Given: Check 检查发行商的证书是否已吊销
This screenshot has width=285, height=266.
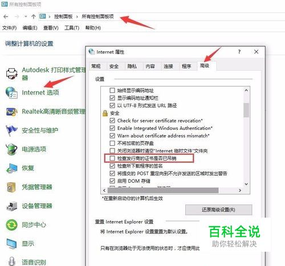Looking at the screenshot, I should pos(112,158).
